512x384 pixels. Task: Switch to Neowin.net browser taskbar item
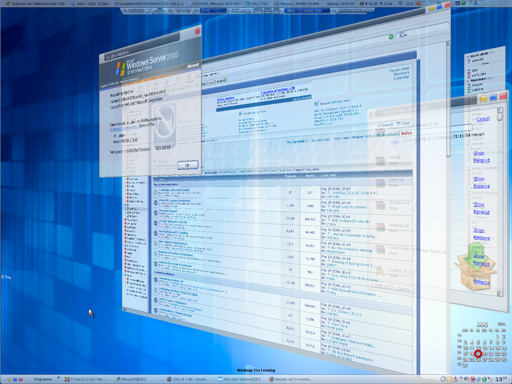point(291,379)
